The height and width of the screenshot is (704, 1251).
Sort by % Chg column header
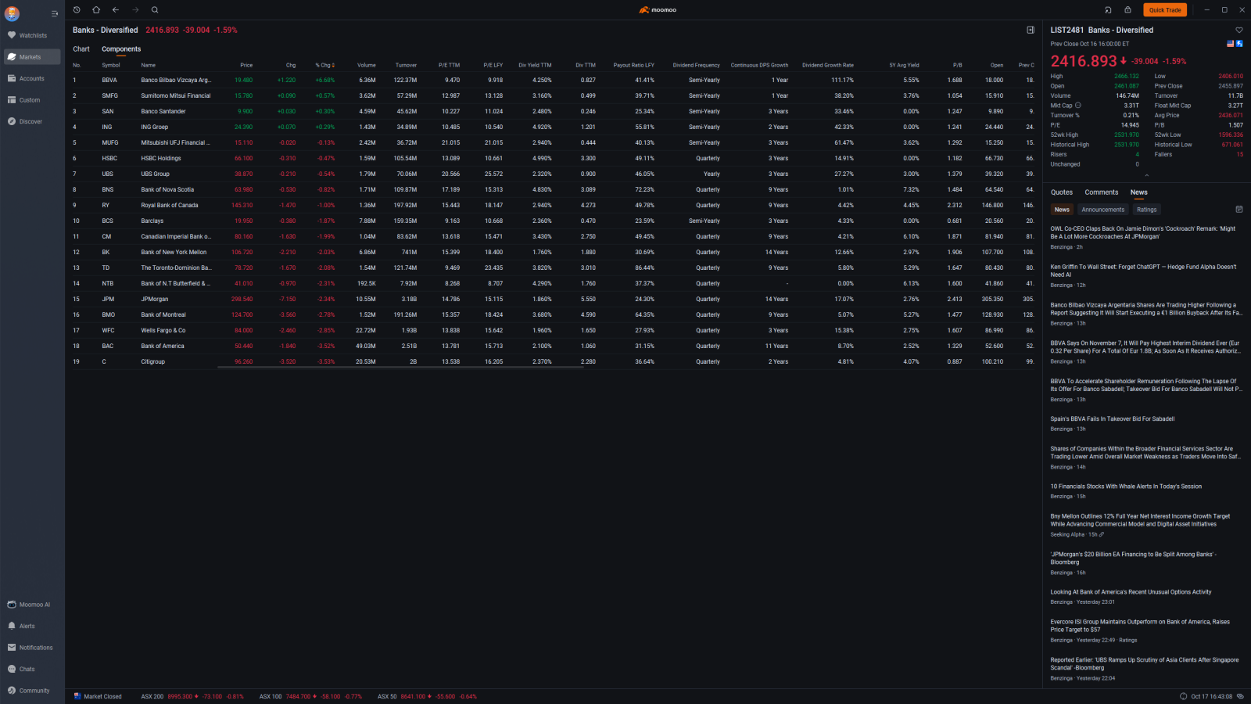(x=324, y=65)
